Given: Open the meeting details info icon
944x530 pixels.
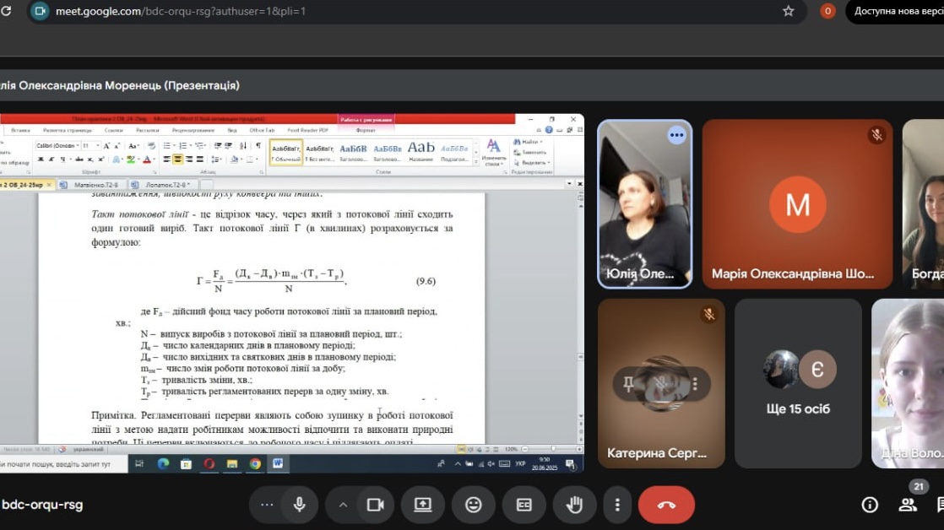Looking at the screenshot, I should [869, 505].
